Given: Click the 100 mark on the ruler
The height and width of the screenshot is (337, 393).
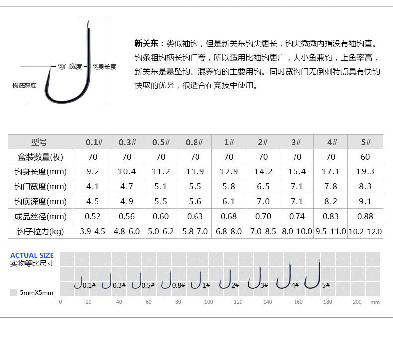Looking at the screenshot, I should point(208,302).
